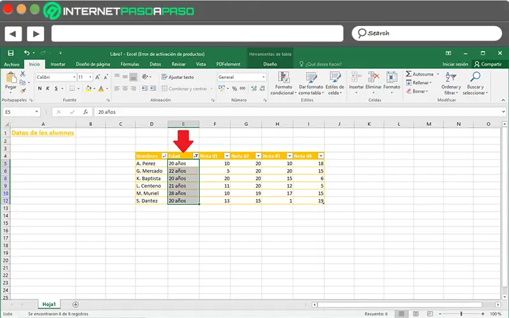509x318 pixels.
Task: Open the Ordenar y filtrar menu
Action: pyautogui.click(x=451, y=83)
